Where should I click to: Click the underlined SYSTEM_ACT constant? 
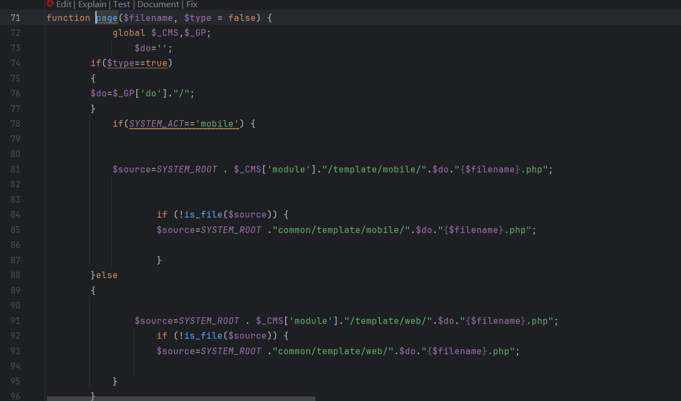(x=157, y=123)
